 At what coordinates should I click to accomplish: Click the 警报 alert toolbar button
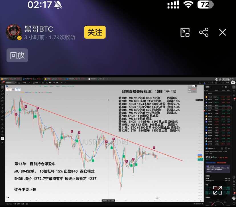tap(49, 83)
